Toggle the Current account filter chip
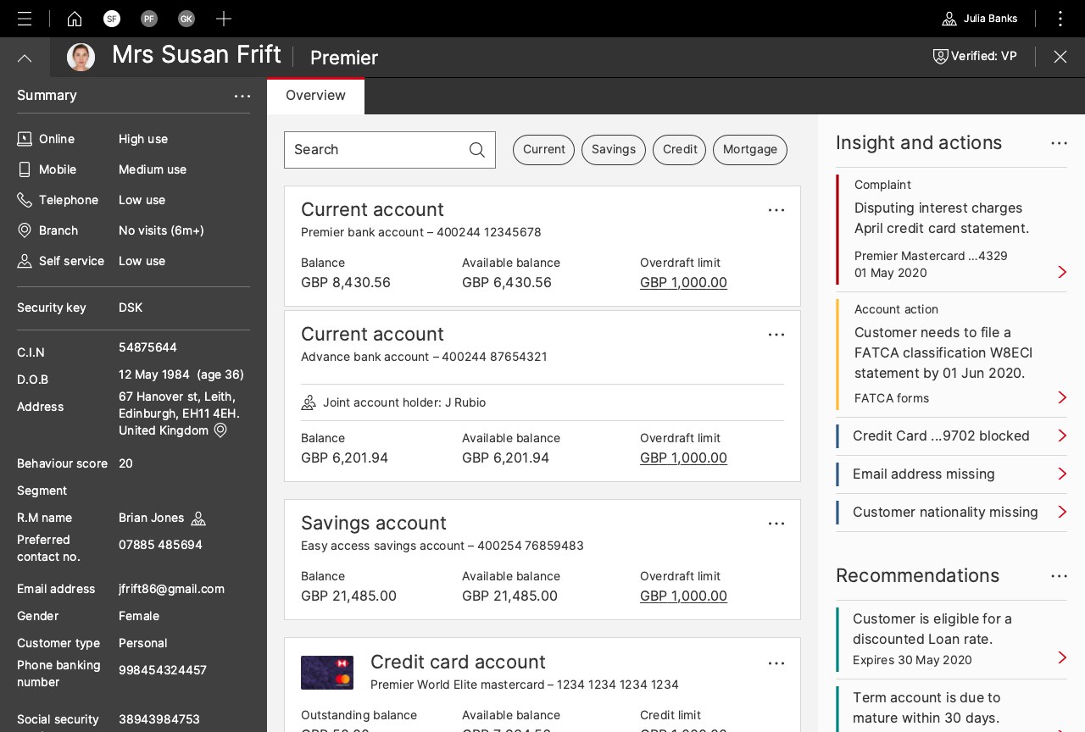Image resolution: width=1085 pixels, height=732 pixels. coord(543,150)
